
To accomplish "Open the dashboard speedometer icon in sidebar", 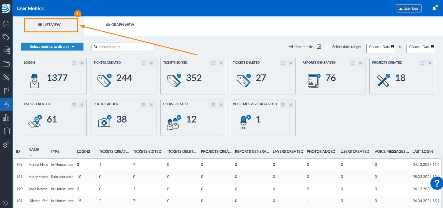I will [6, 24].
